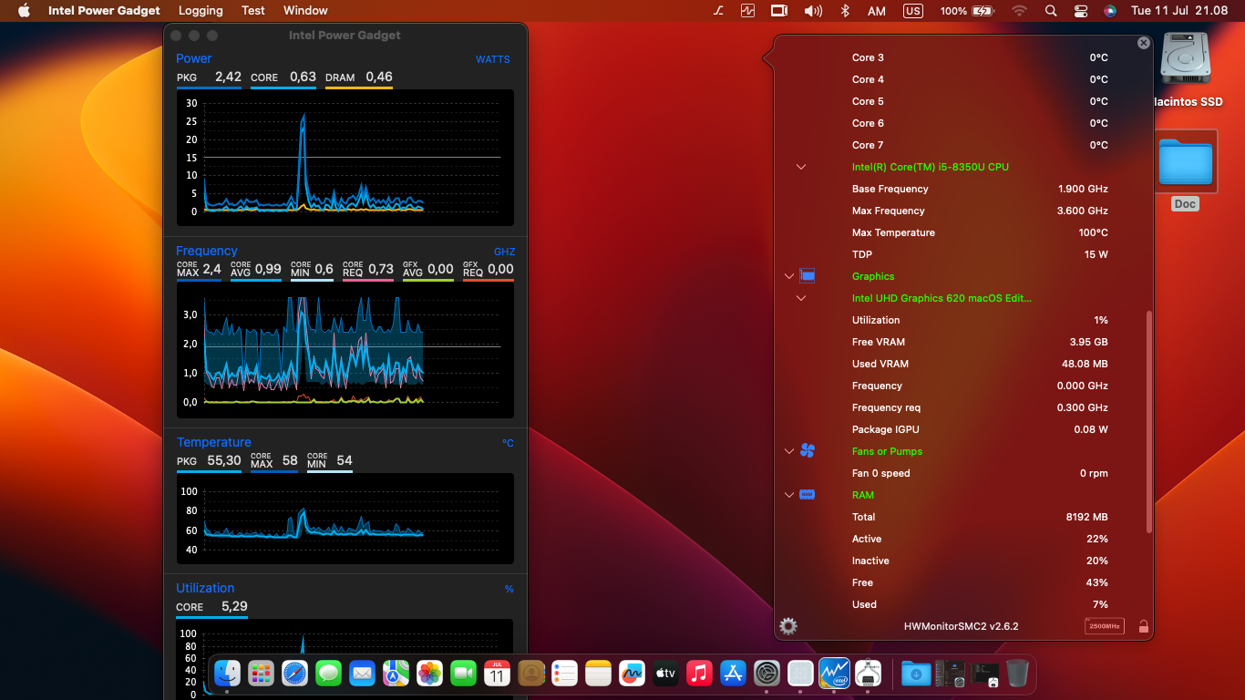Open Spotlight search from the menu bar
Screen dimensions: 1245x700
pyautogui.click(x=1050, y=11)
